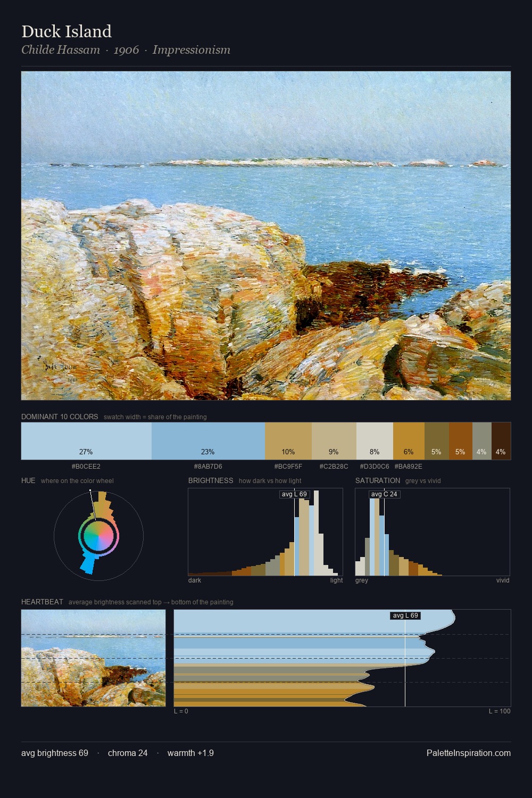Viewport: 532px width, 798px height.
Task: Click the avg brightness 69 footer stat
Action: [55, 753]
